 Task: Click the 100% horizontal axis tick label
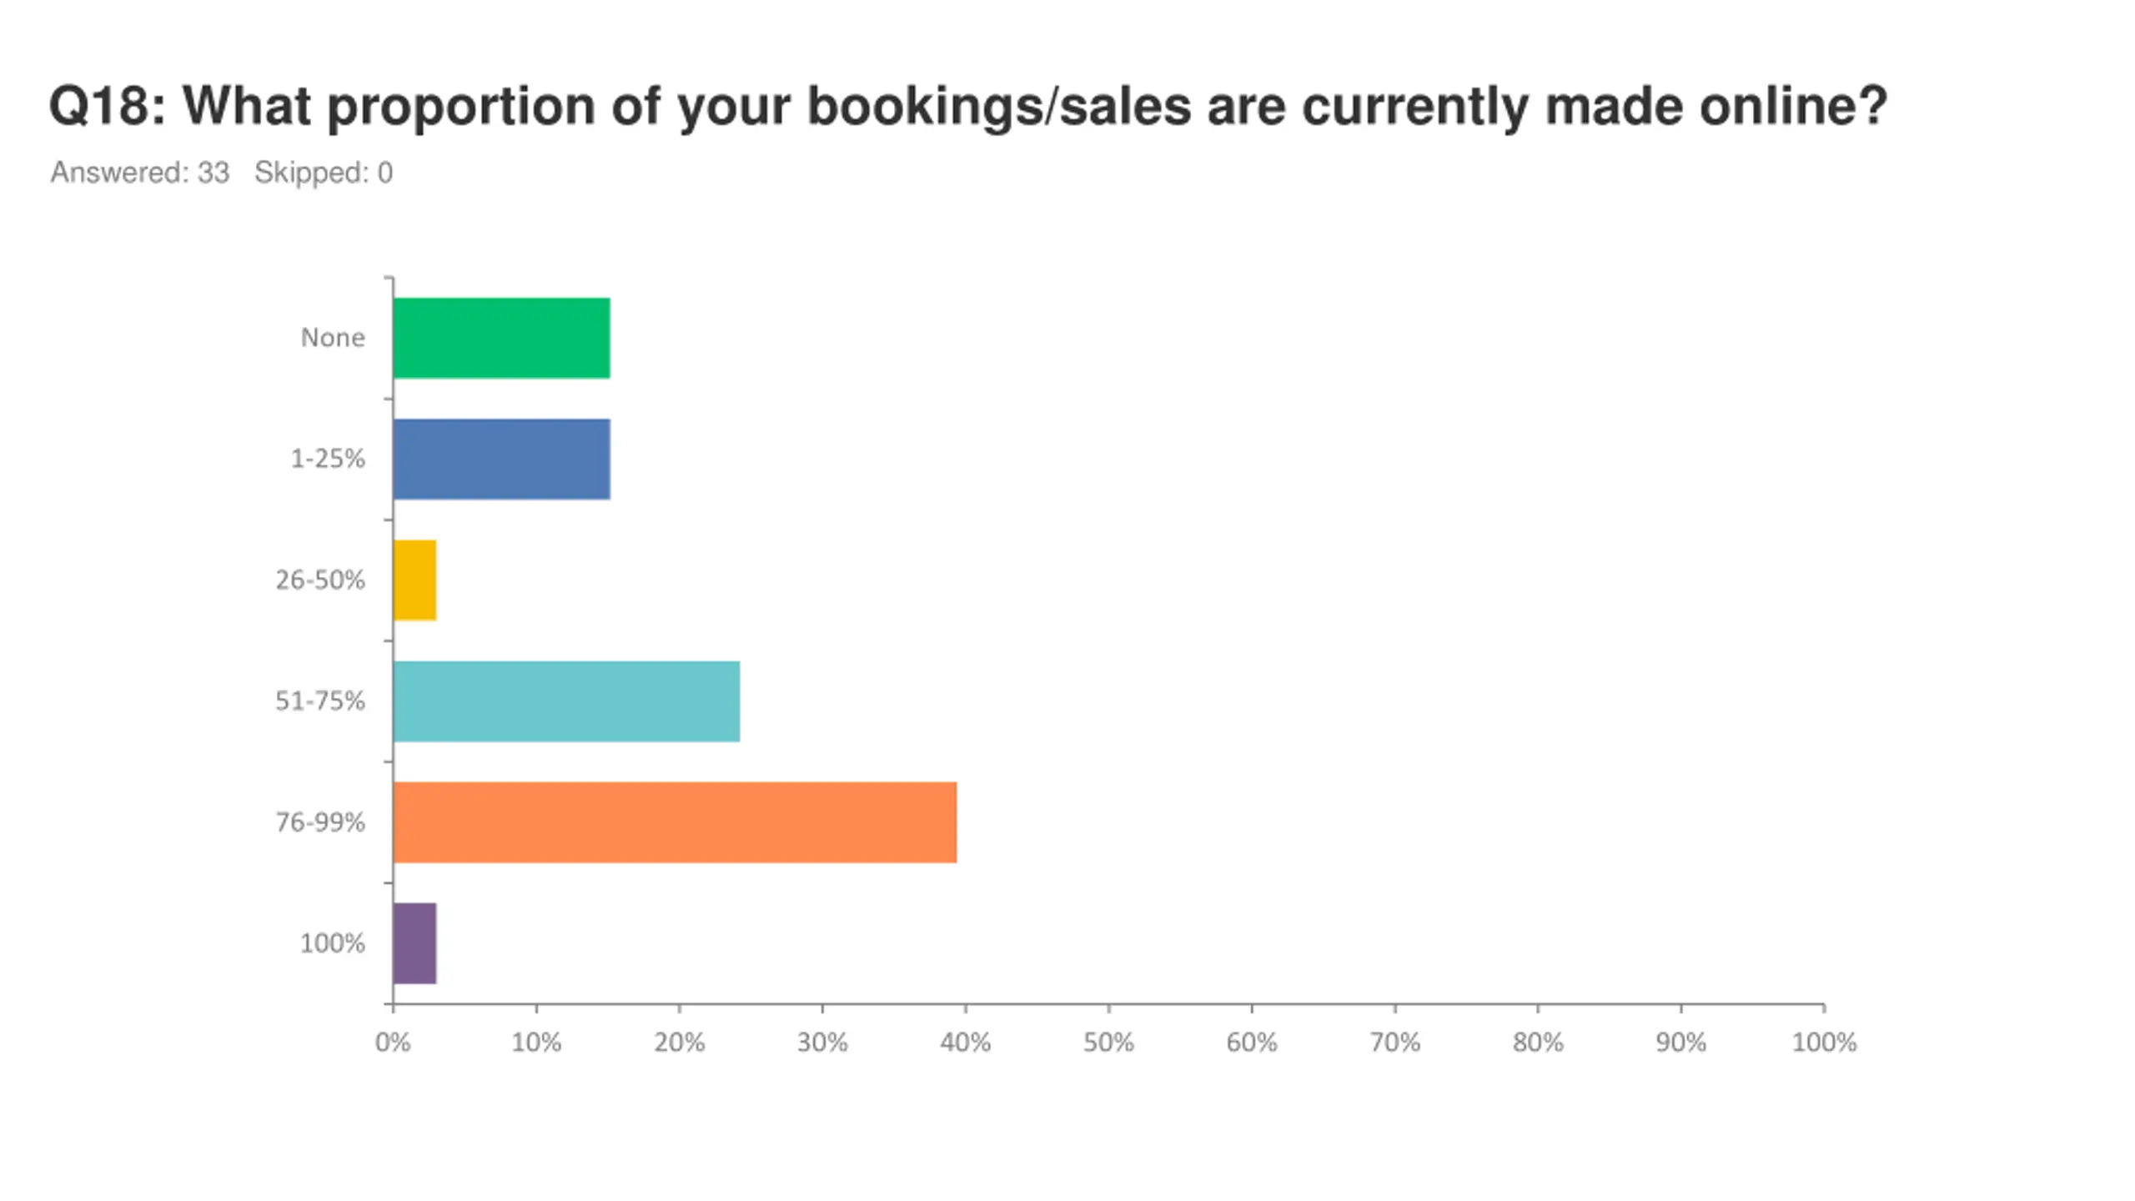1824,1043
